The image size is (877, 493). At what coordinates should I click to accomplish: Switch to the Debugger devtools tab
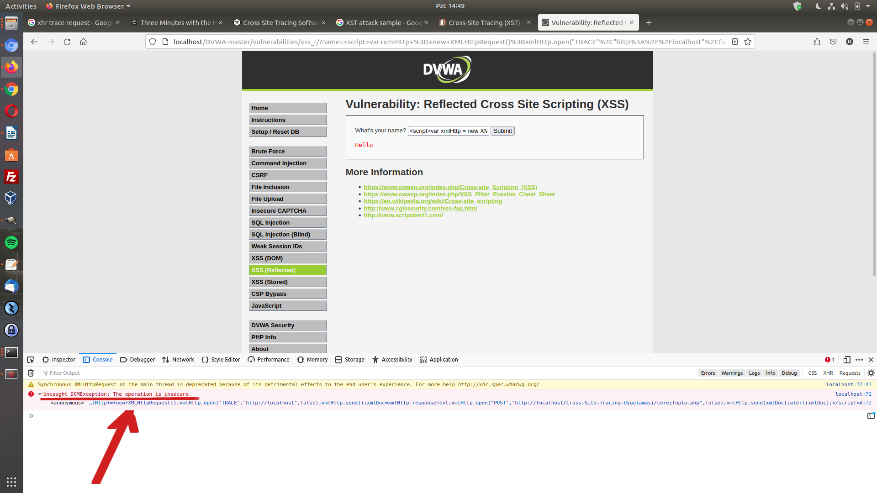pyautogui.click(x=137, y=360)
